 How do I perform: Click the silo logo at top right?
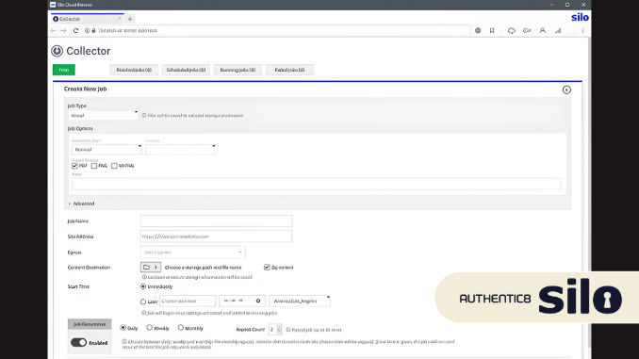click(580, 18)
